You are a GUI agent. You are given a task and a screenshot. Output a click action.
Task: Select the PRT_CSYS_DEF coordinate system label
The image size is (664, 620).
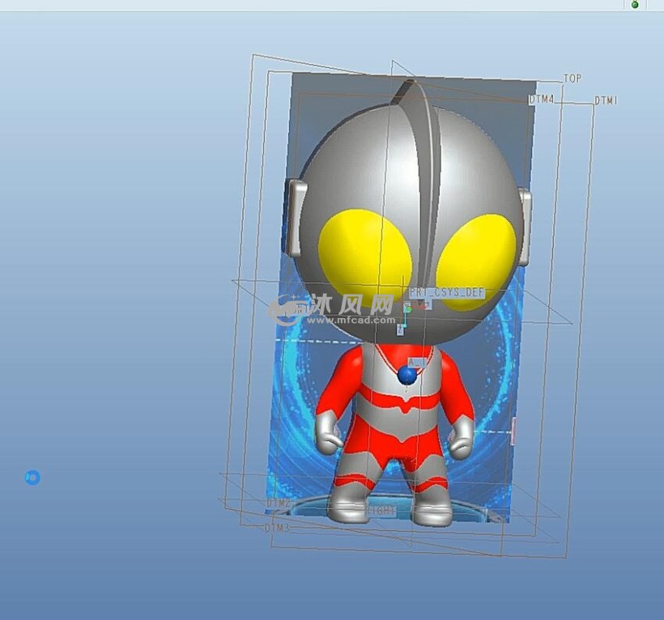point(446,292)
